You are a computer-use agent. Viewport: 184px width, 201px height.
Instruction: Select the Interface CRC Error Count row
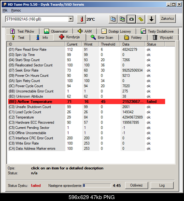coord(86,138)
